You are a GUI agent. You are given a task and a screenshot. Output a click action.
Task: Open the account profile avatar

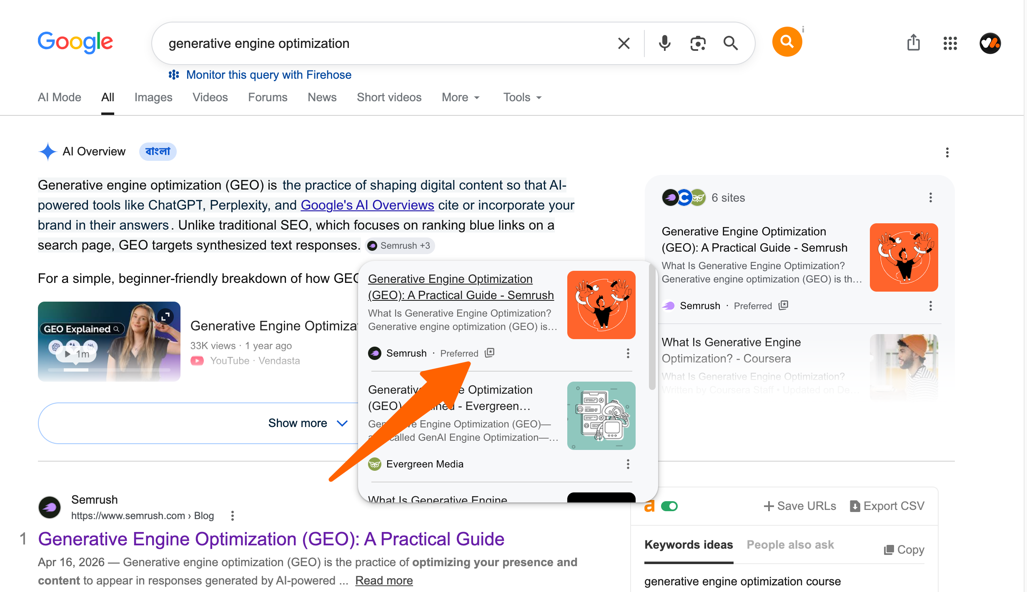[x=990, y=43]
